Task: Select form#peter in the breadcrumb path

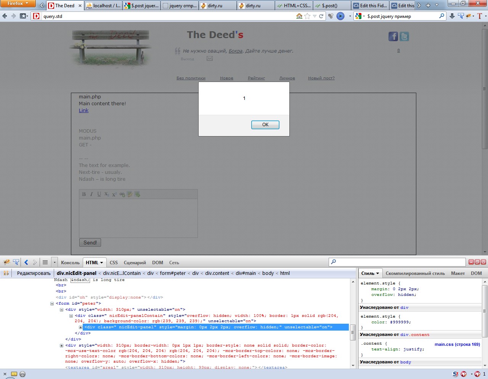Action: point(173,273)
